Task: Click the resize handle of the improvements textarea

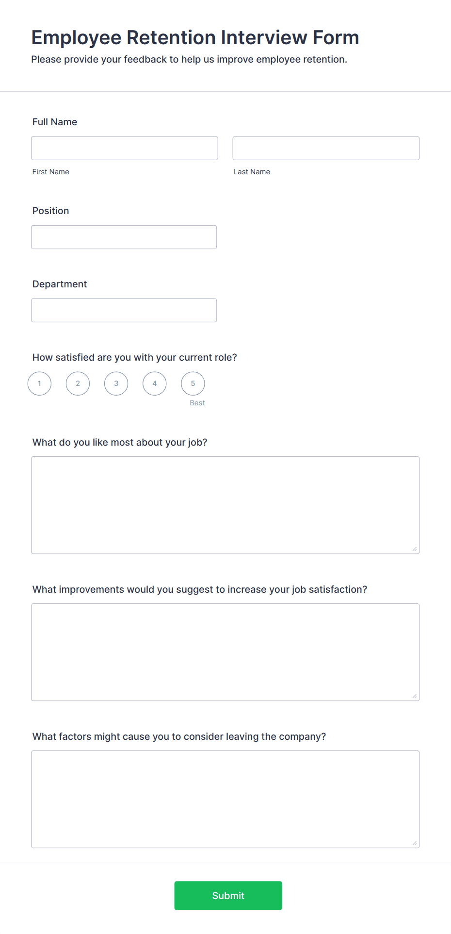Action: click(415, 696)
